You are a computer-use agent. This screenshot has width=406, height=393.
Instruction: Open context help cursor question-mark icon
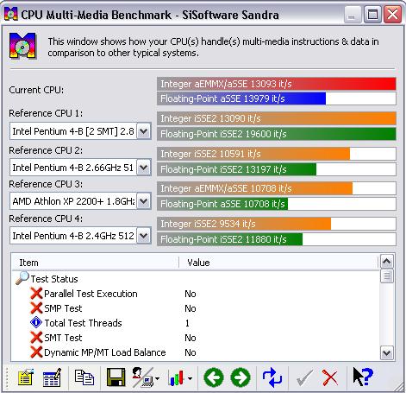pos(363,377)
